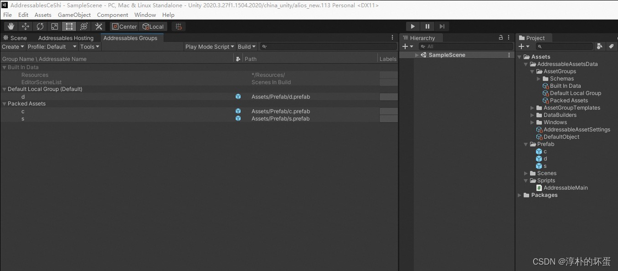Image resolution: width=618 pixels, height=271 pixels.
Task: Focus the Addressables Groups search field
Action: (x=329, y=46)
